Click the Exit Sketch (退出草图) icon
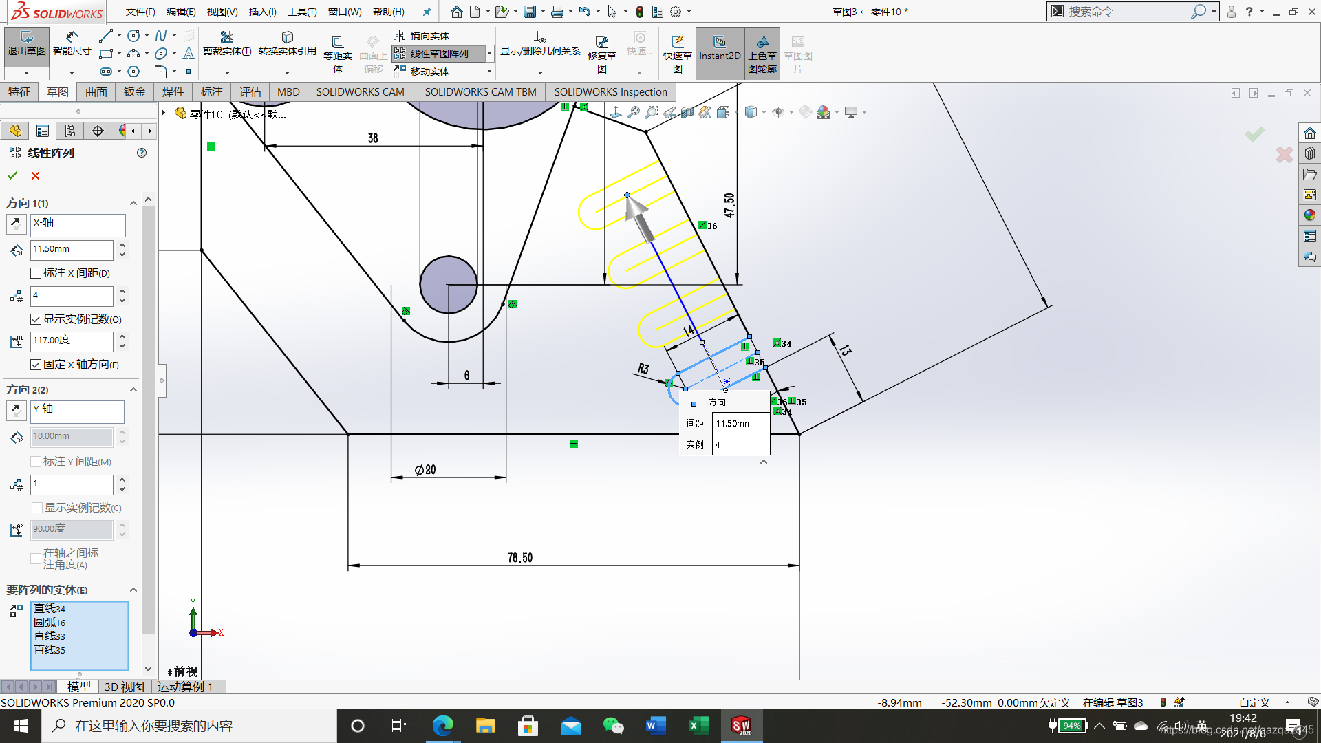 click(26, 43)
